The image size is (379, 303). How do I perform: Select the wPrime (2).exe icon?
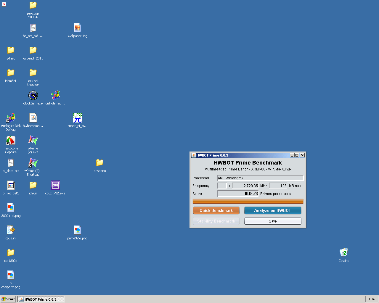coord(33,140)
